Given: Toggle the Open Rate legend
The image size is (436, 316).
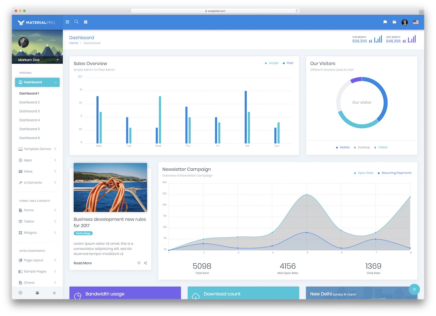Looking at the screenshot, I should coord(364,173).
